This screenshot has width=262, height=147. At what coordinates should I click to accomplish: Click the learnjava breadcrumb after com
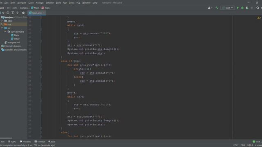pyautogui.click(x=24, y=8)
